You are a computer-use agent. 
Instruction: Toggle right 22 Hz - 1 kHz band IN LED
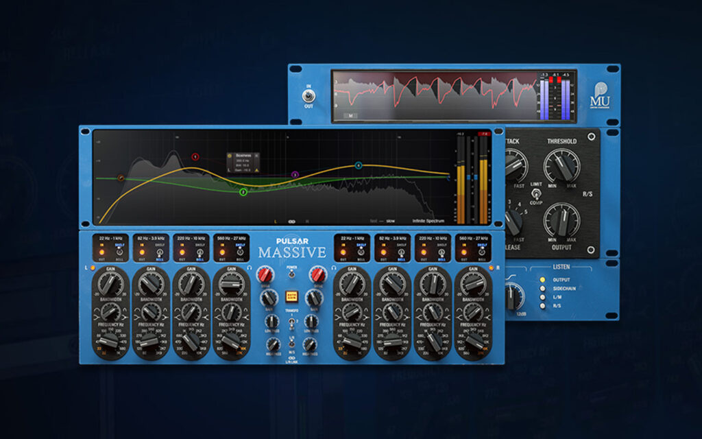pos(343,252)
